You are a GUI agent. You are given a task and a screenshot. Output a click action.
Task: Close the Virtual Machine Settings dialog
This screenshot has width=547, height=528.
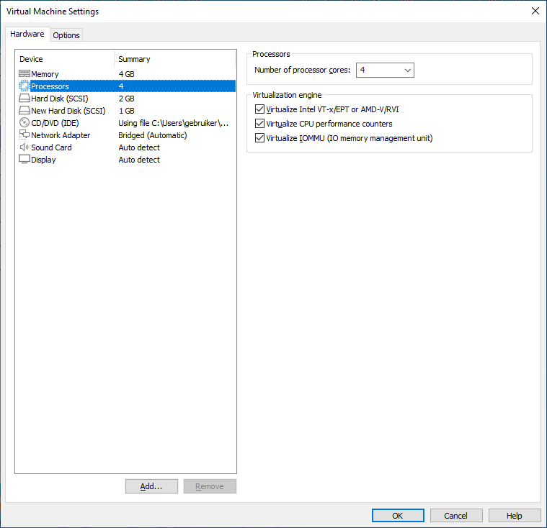tap(535, 11)
